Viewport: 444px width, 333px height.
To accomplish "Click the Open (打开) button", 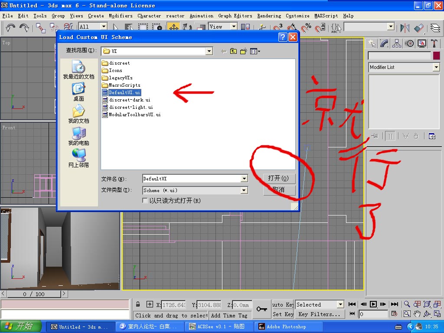I will coord(279,178).
